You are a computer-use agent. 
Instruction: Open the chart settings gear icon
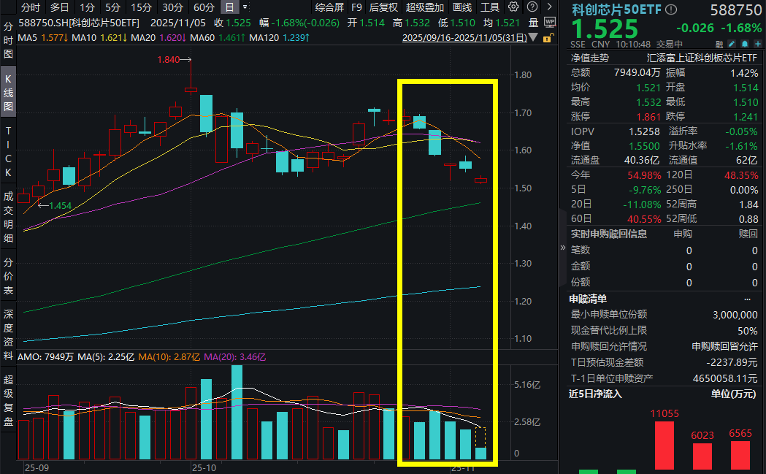tap(513, 7)
